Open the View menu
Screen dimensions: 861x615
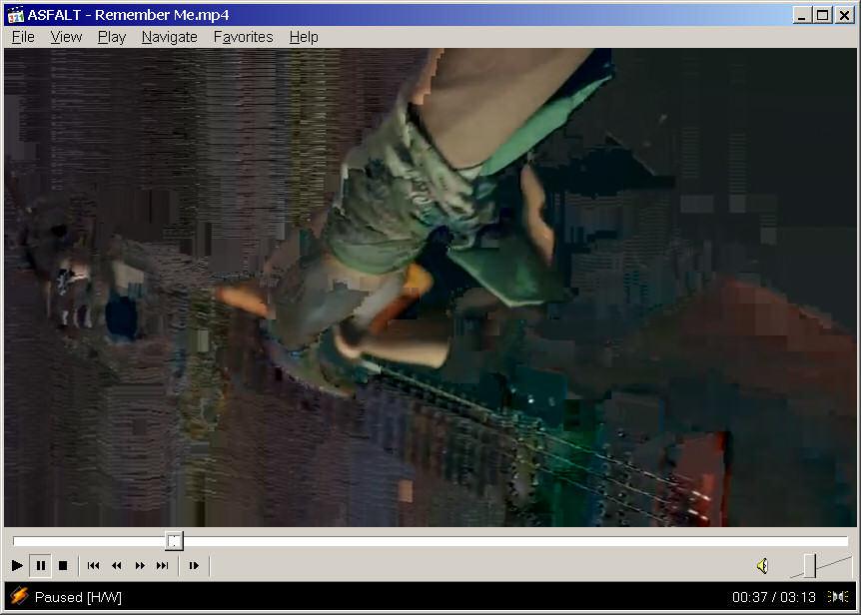pyautogui.click(x=66, y=37)
